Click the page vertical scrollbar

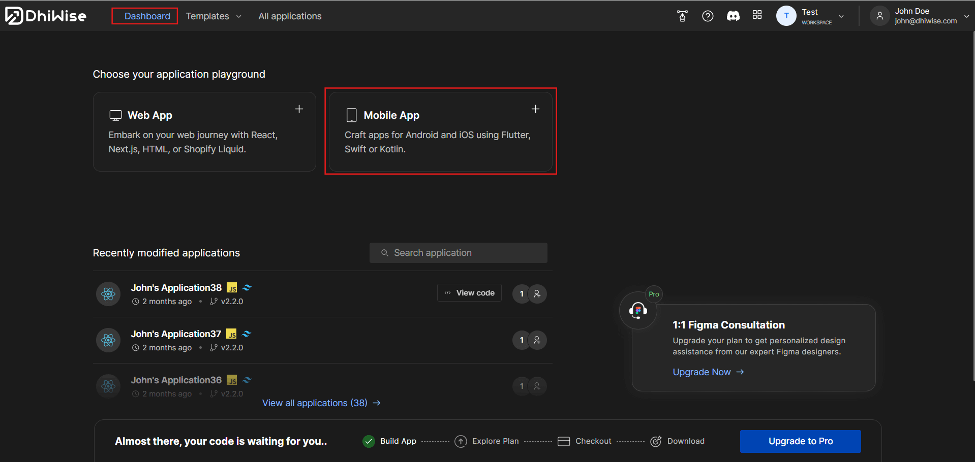pos(973,206)
